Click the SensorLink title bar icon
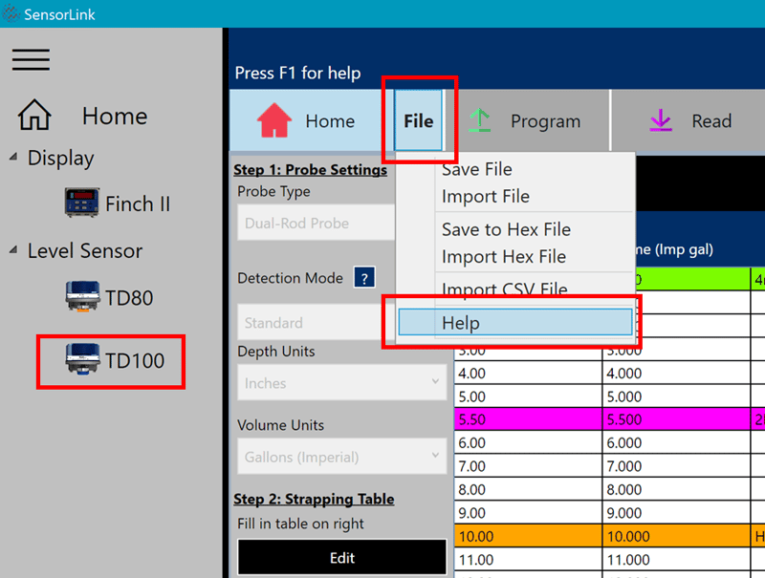 pyautogui.click(x=12, y=13)
